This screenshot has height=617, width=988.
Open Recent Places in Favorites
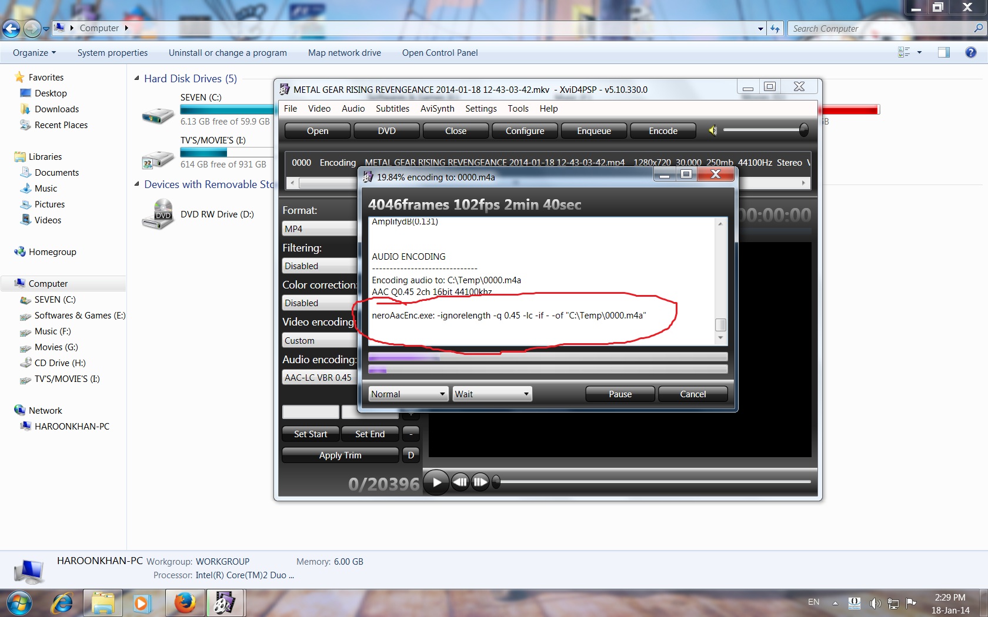[61, 125]
